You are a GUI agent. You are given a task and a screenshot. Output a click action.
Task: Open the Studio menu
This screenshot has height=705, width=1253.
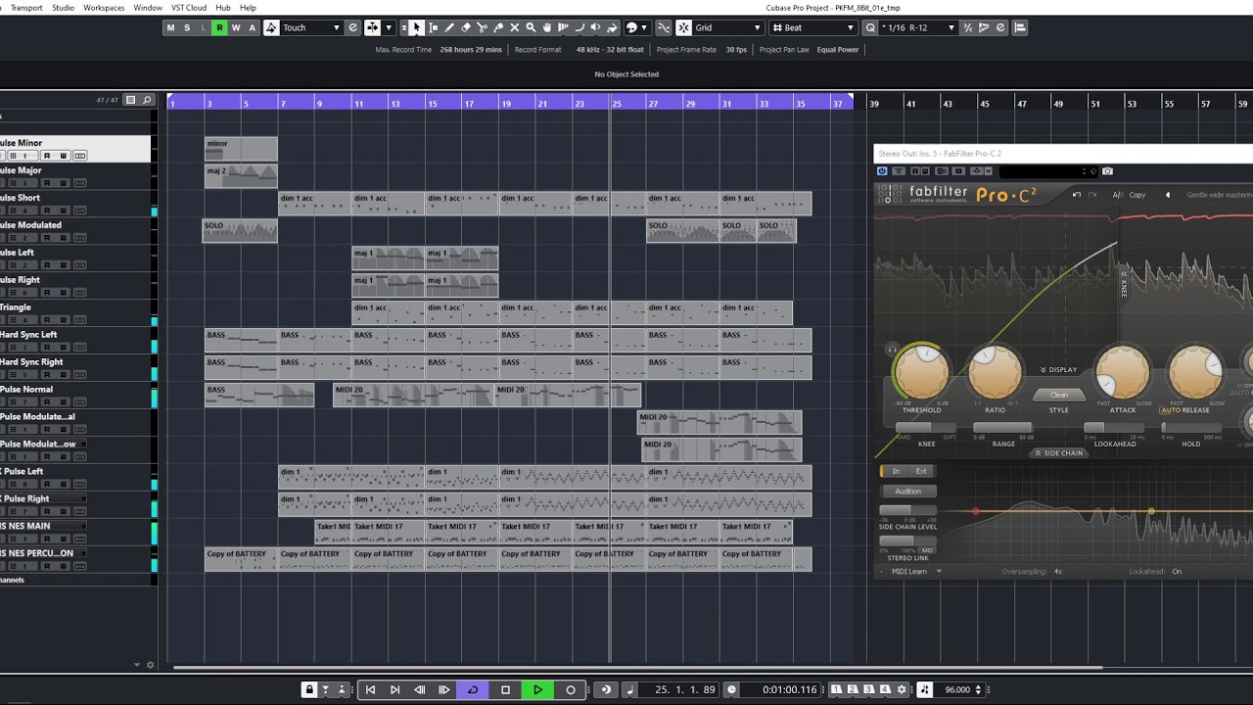pos(63,8)
